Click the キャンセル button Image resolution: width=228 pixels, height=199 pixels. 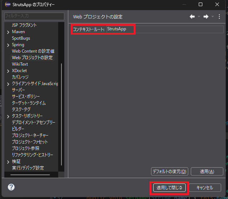[x=205, y=188]
